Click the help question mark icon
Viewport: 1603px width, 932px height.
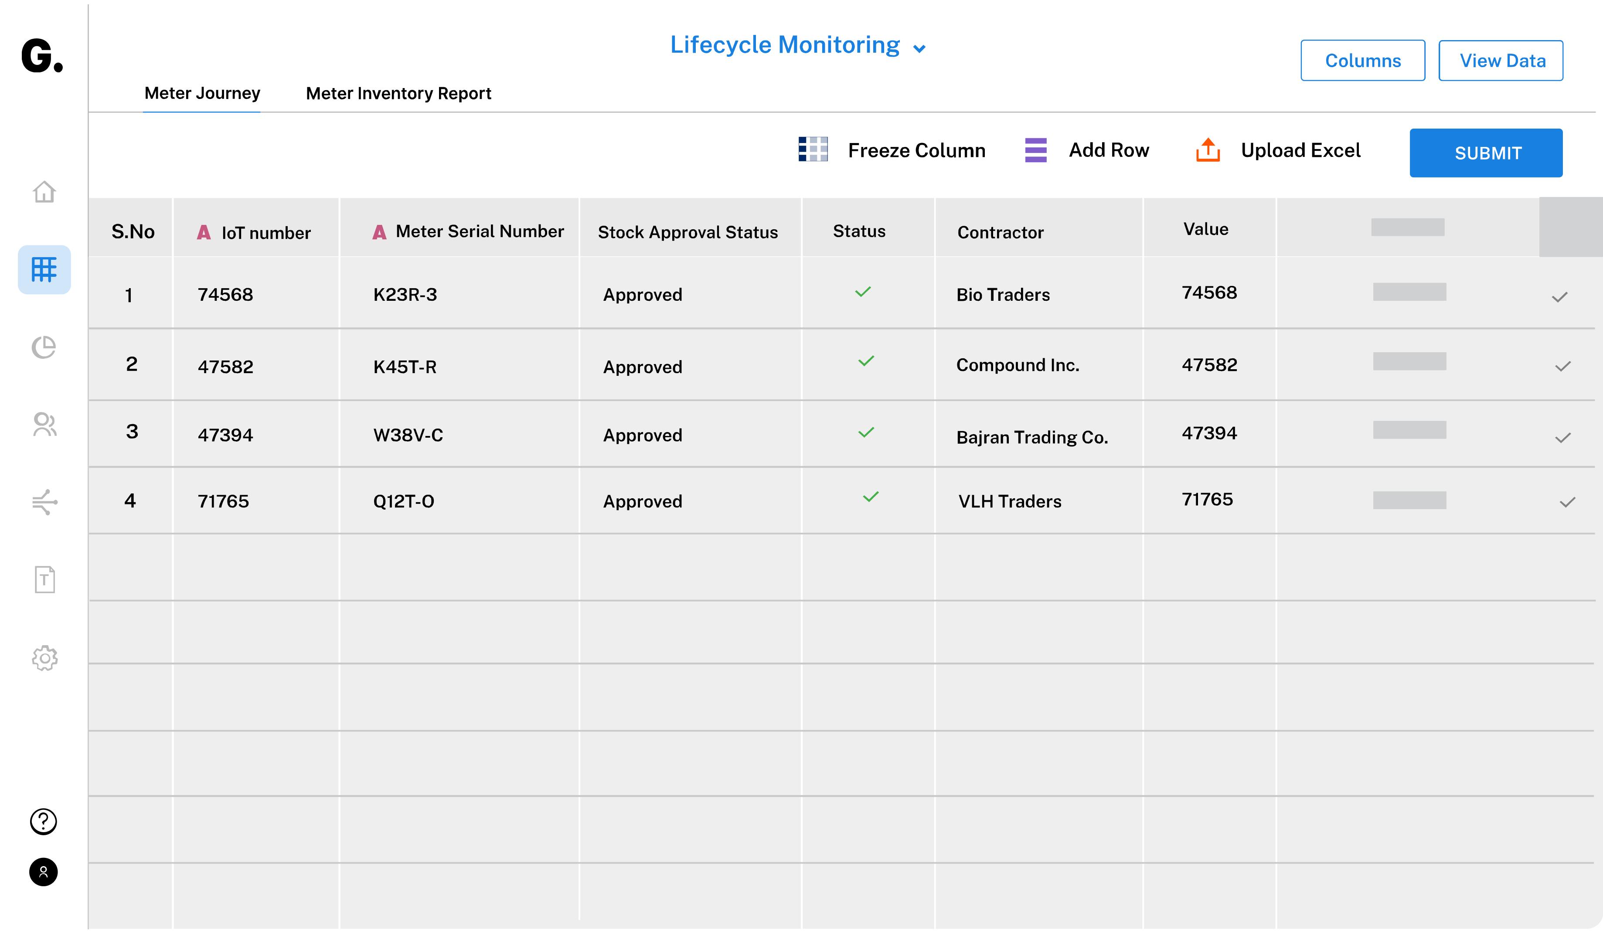click(43, 821)
